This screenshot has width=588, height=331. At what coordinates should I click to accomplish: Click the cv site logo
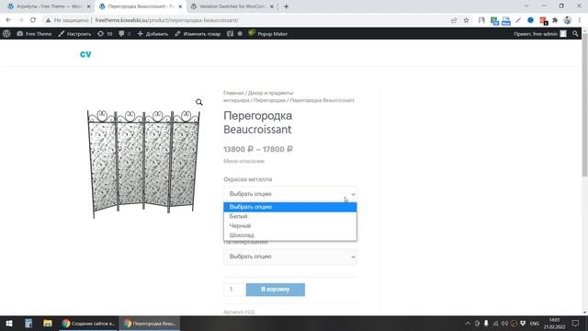(85, 54)
